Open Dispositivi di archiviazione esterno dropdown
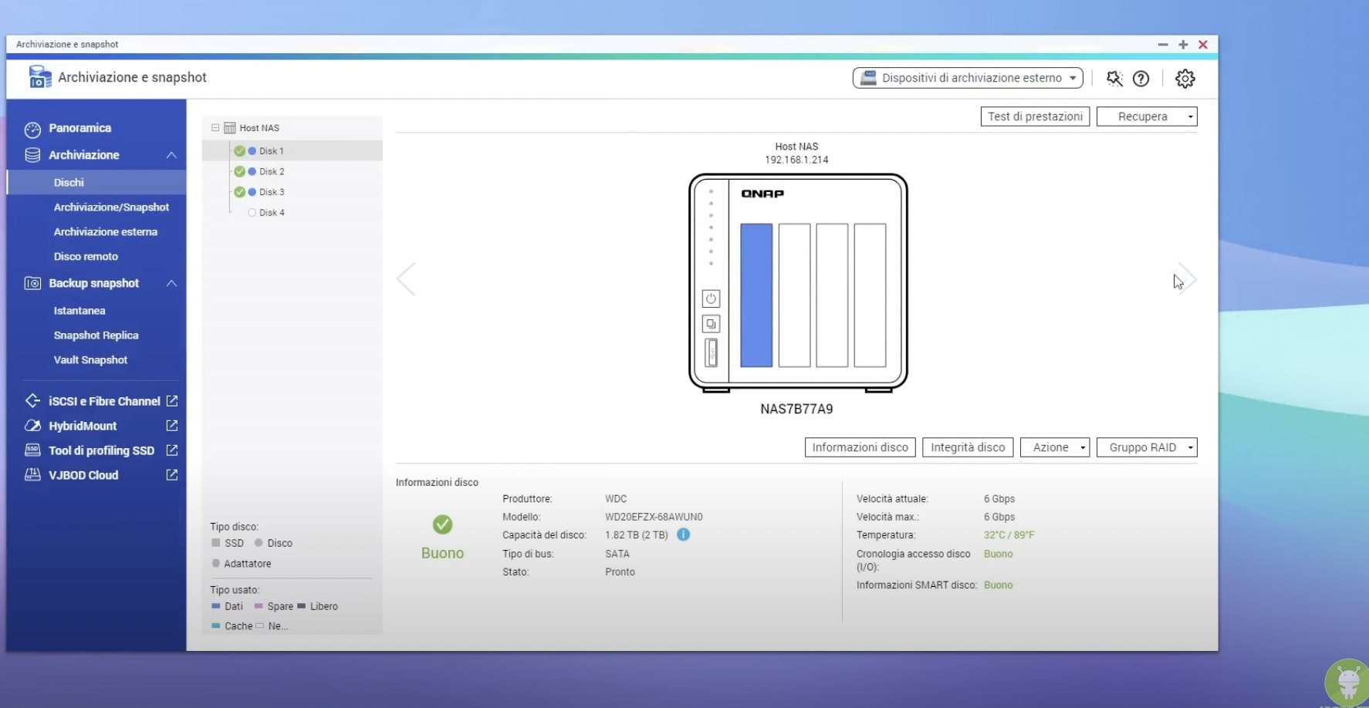1369x708 pixels. point(968,78)
